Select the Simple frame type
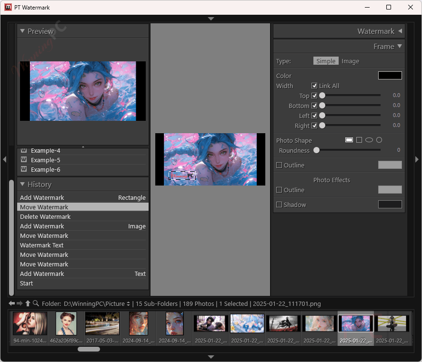This screenshot has width=422, height=362. (x=326, y=61)
